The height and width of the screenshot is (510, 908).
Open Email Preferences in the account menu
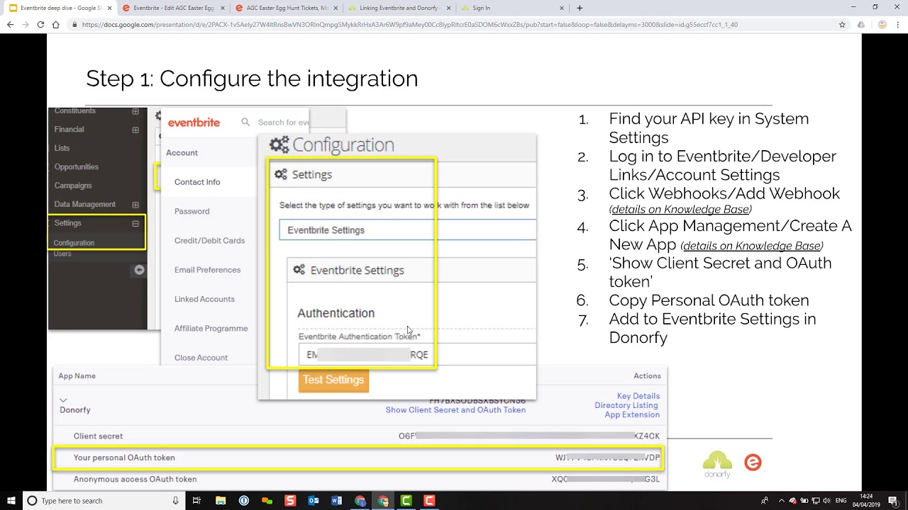(207, 270)
